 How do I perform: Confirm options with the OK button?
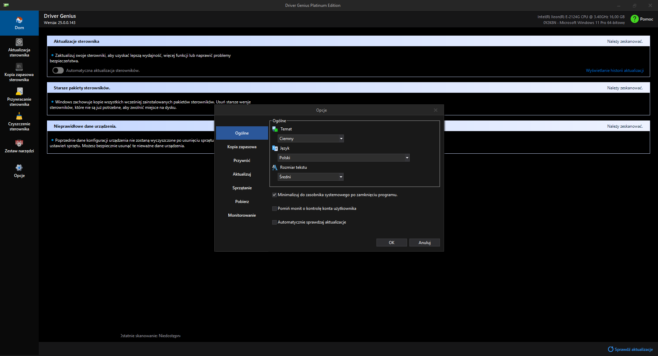[392, 243]
